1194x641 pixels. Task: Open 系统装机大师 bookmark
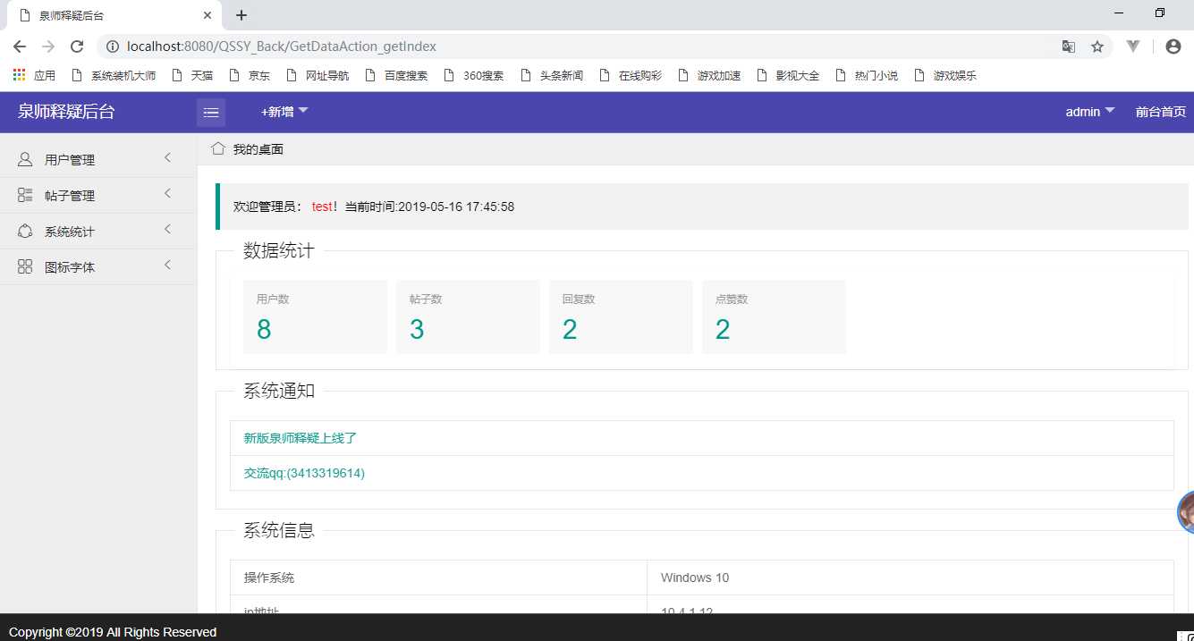coord(114,75)
